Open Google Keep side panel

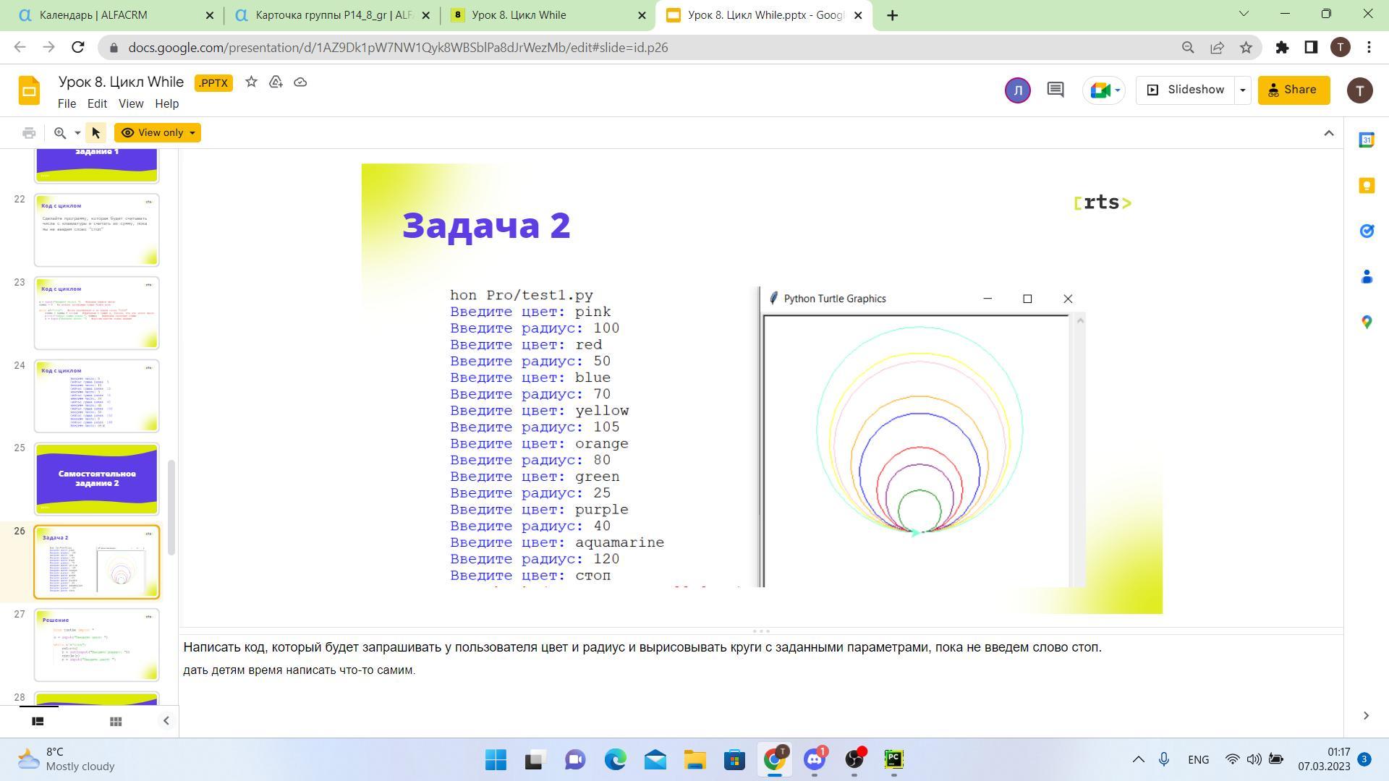point(1367,186)
